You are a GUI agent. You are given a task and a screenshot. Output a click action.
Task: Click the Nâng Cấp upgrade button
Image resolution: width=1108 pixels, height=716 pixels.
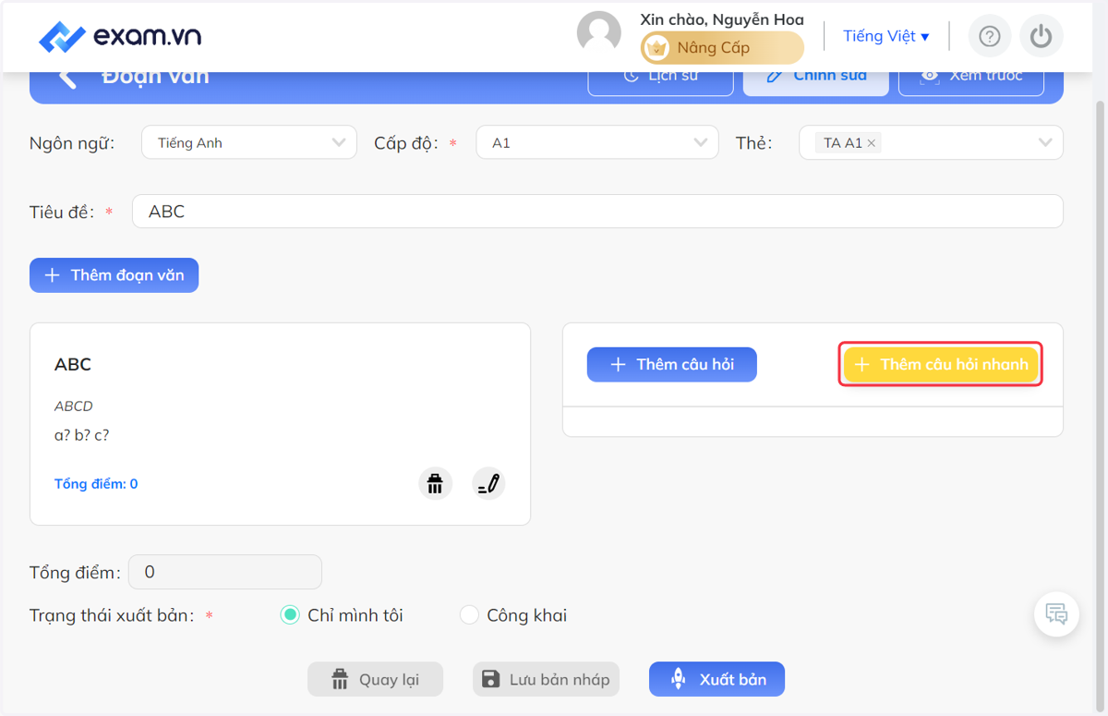(x=722, y=48)
